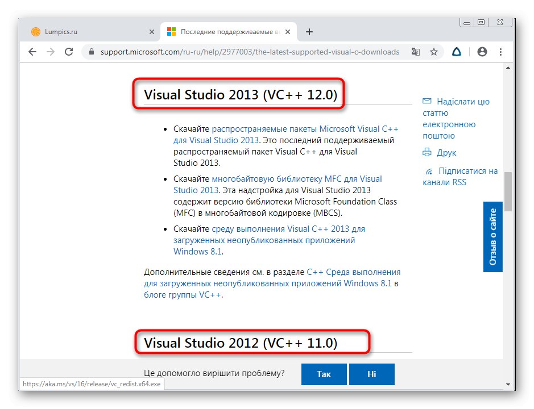Open the Chrome profile avatar
The image size is (534, 409).
tap(482, 52)
